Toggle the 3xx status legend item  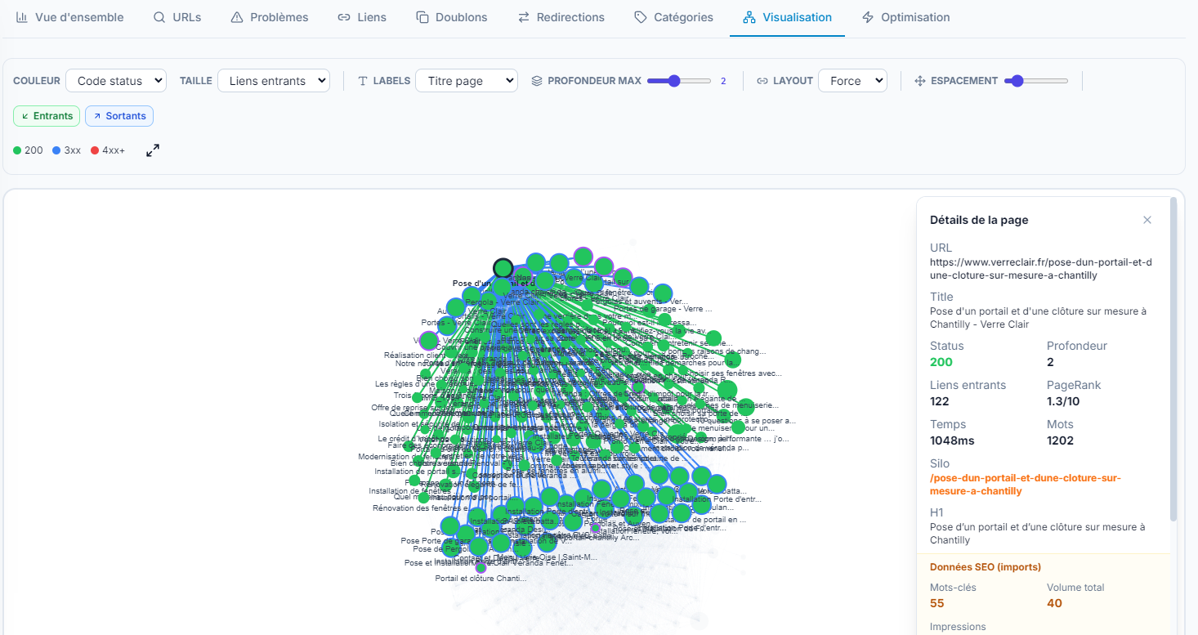coord(66,150)
